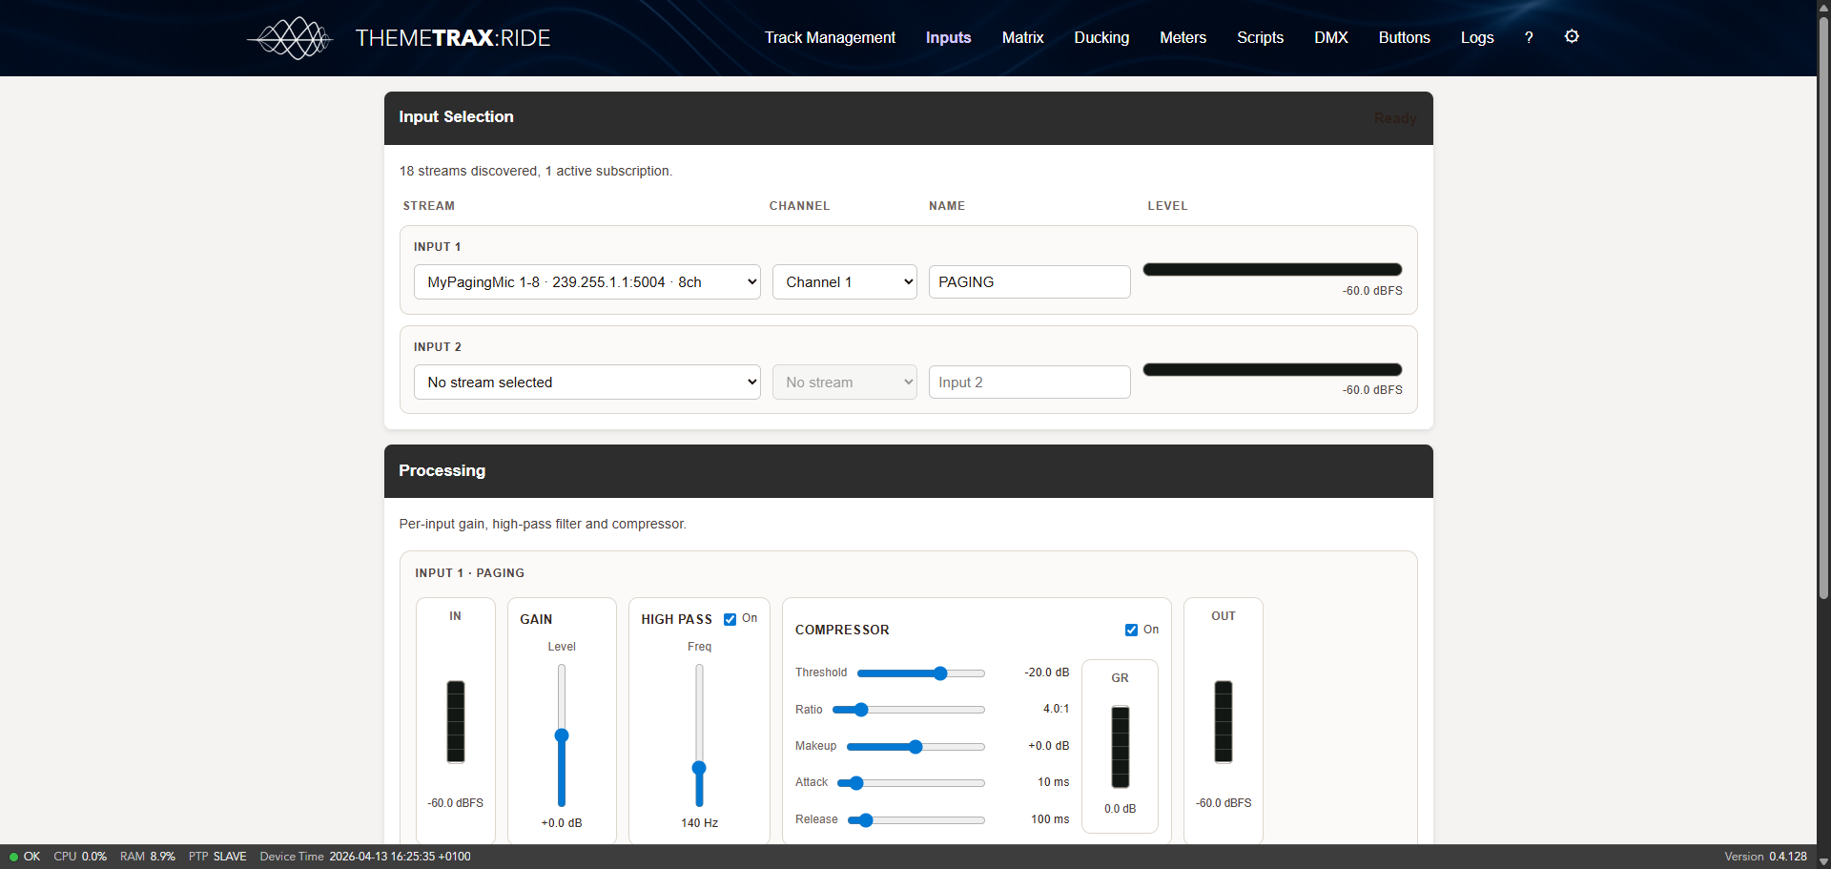
Task: Click the PAGING name input field
Action: tap(1029, 282)
